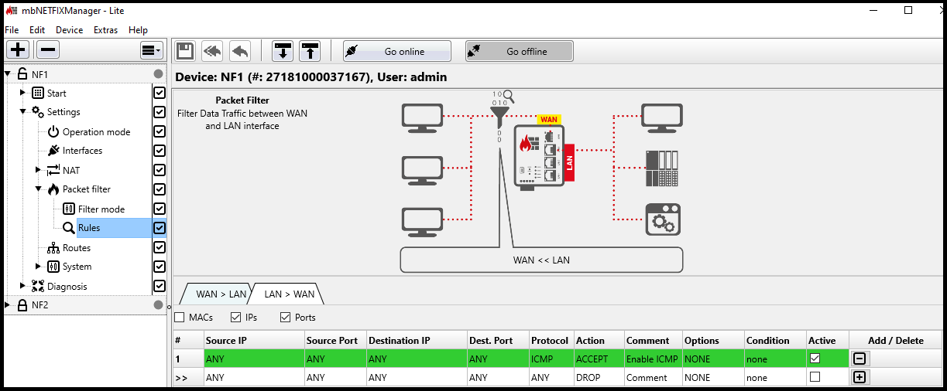
Task: Delete rule 1 with minus button
Action: (x=860, y=359)
